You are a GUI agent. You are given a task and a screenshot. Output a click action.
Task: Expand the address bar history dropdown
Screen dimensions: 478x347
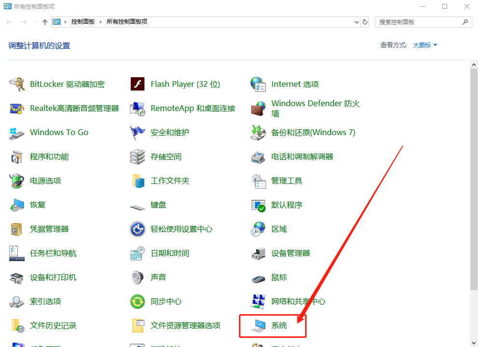pyautogui.click(x=357, y=22)
